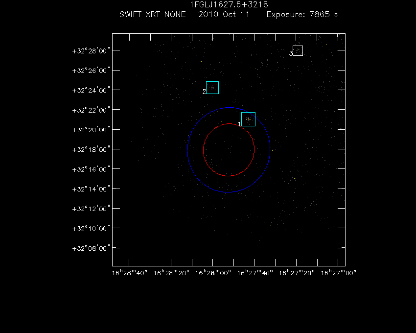Screen dimensions: 416x333
Task: Click the source label number 1
Action: (x=239, y=124)
